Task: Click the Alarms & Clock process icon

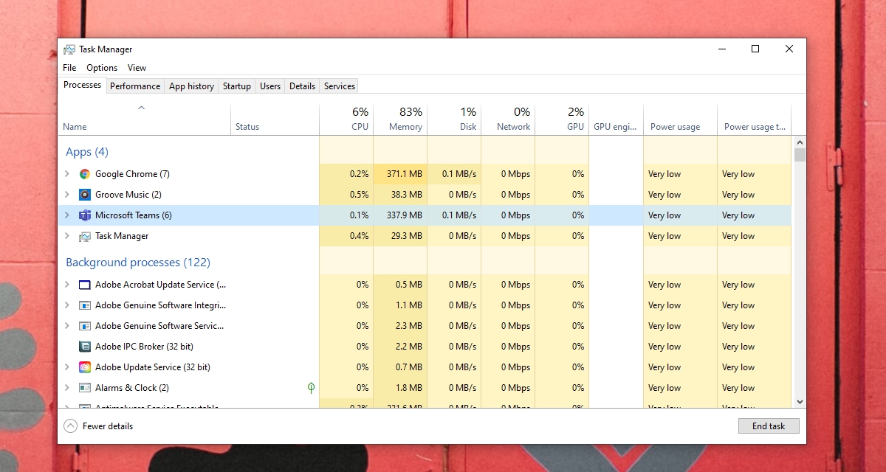Action: point(85,388)
